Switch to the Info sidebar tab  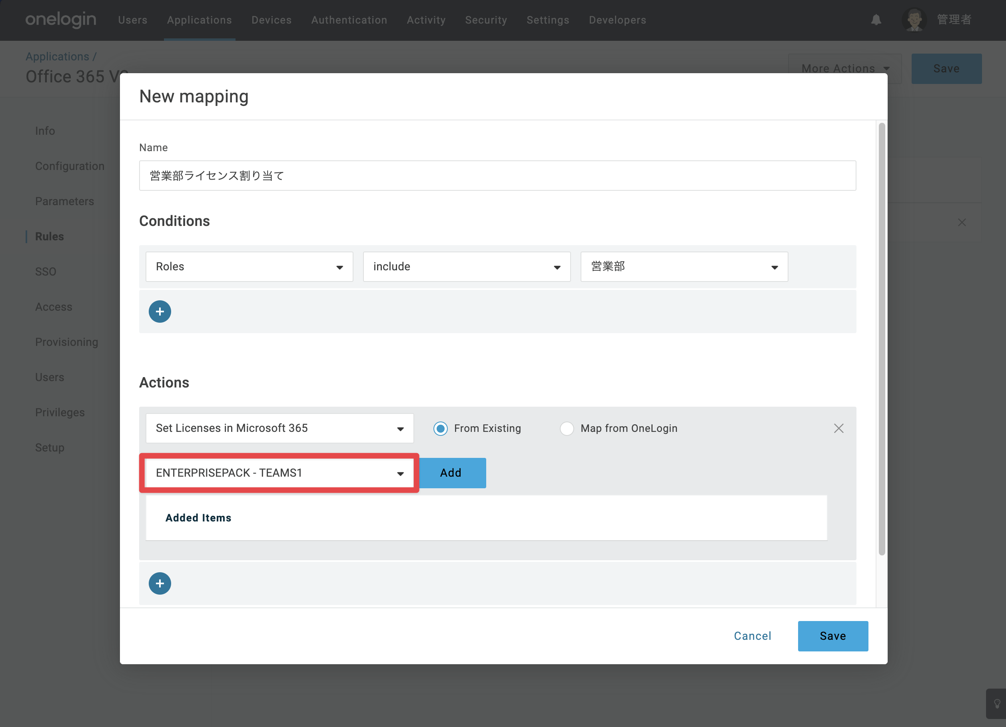pos(45,131)
